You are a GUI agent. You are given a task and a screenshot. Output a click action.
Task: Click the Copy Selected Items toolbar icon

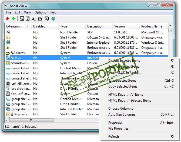pos(34,19)
